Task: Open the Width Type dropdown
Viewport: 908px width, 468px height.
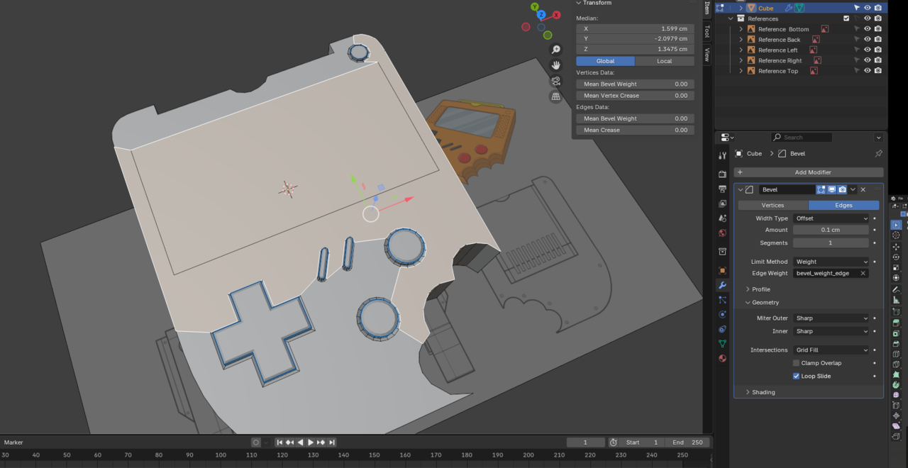Action: 831,218
